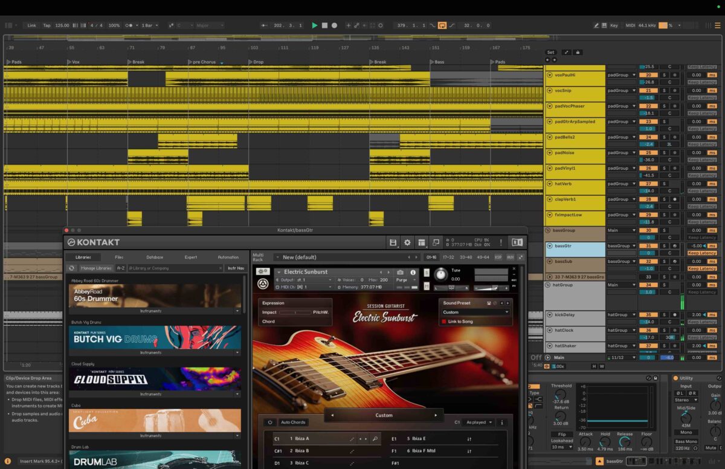Switch to Kontakt Automation tab
725x469 pixels.
pyautogui.click(x=228, y=257)
